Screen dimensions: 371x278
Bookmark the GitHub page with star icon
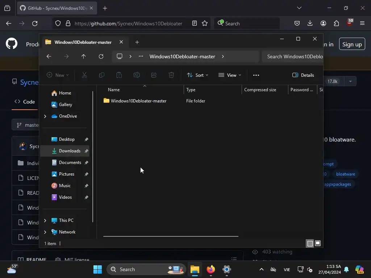pyautogui.click(x=205, y=24)
